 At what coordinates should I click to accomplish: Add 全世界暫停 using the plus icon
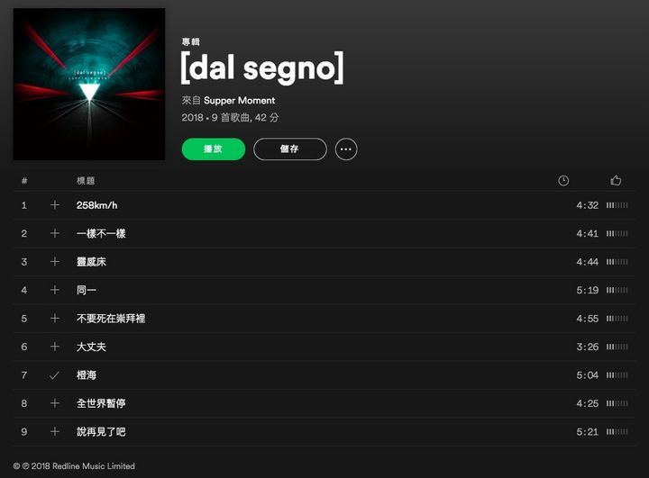pos(55,403)
